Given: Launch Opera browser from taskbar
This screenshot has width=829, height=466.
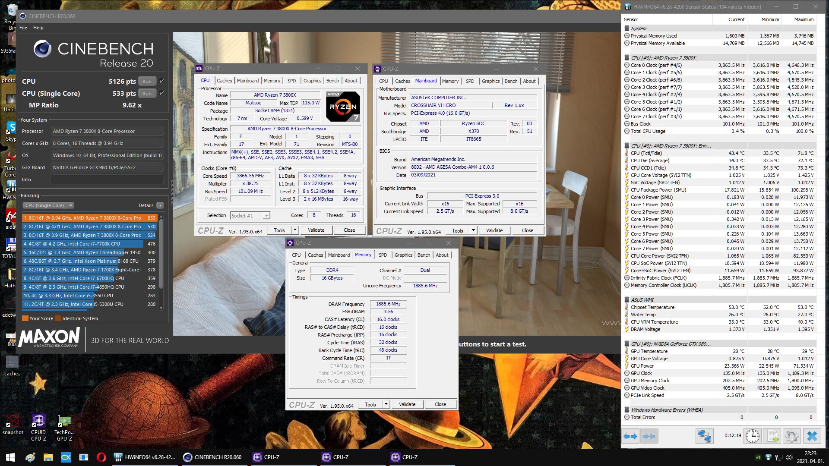Looking at the screenshot, I should (101, 457).
